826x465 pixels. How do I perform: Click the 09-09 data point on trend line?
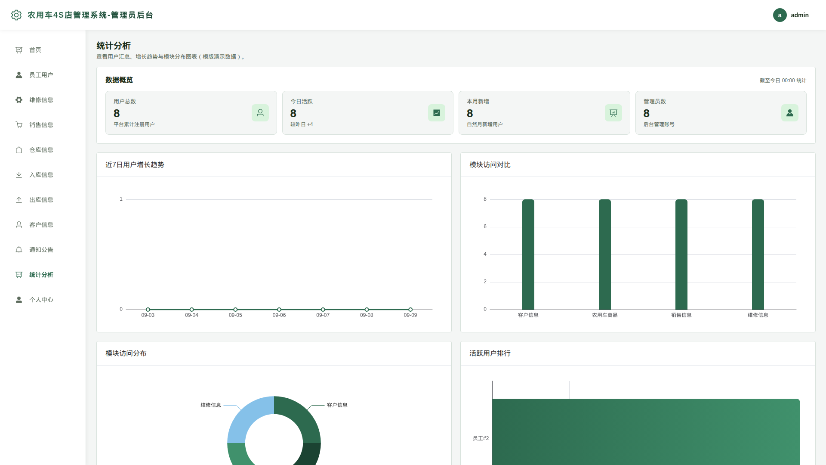[410, 310]
